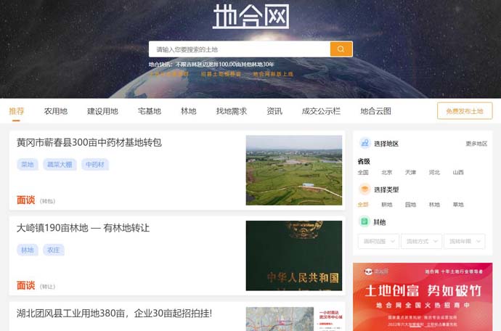
Task: Click the 地合网 logo
Action: click(250, 16)
